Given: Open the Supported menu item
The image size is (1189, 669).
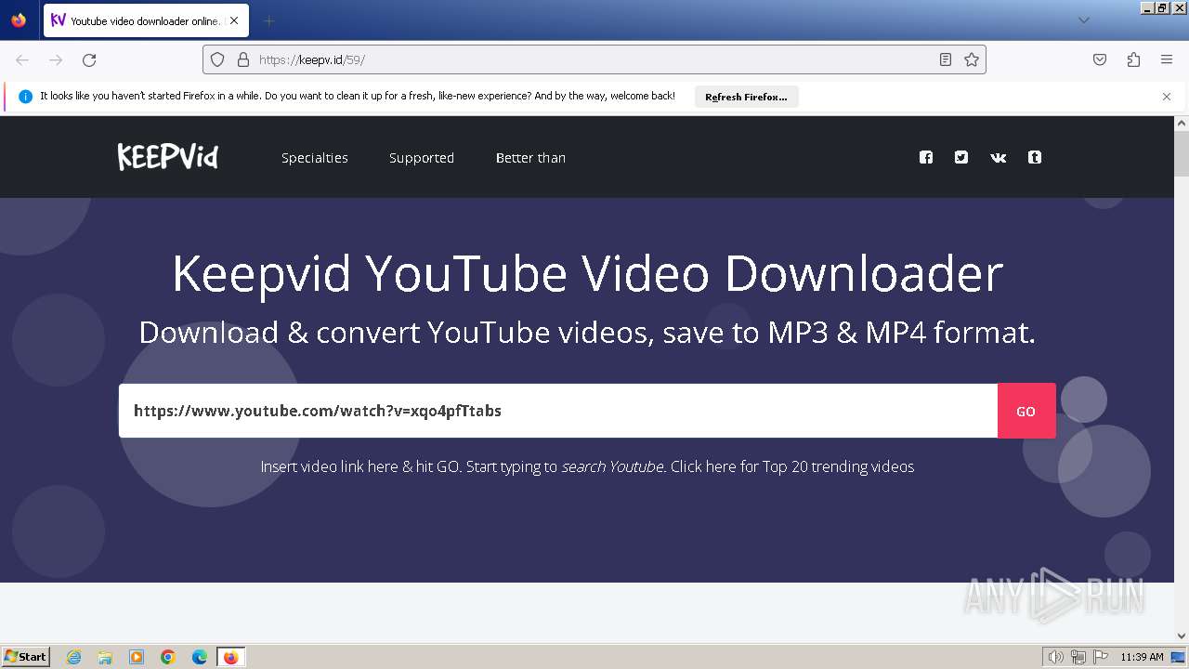Looking at the screenshot, I should coord(422,158).
